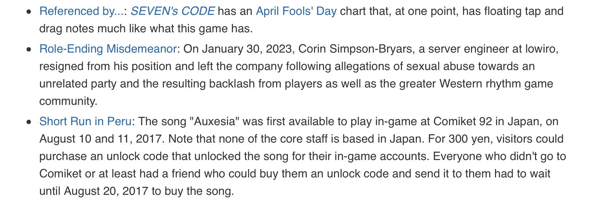
Task: Click the name "Corin Simpson-Bryars"
Action: pos(356,49)
